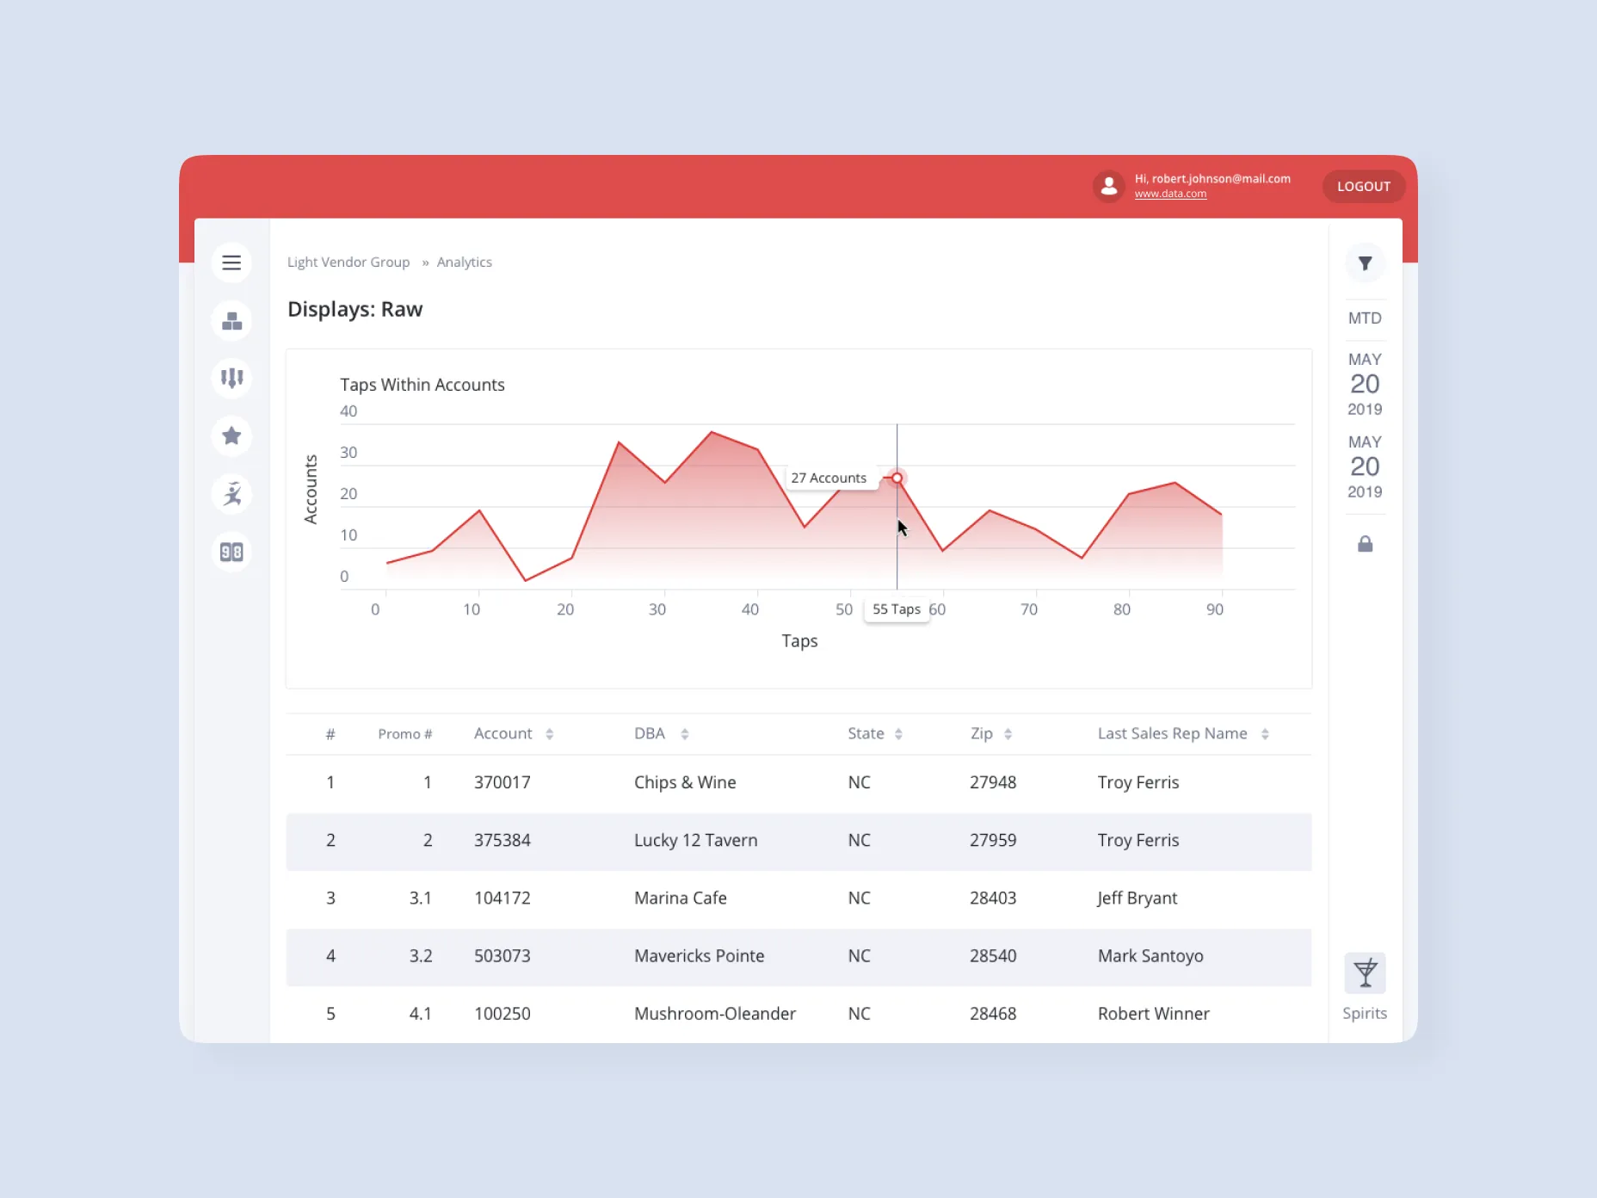Open the first MAY 20 2019 date selector
This screenshot has height=1198, width=1597.
pyautogui.click(x=1365, y=384)
